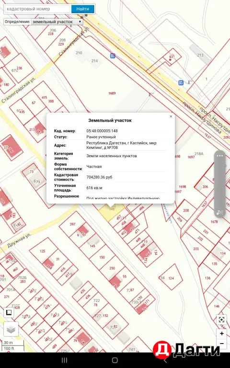The image size is (230, 368).
Task: Focus the кадастровый номер input field
Action: [37, 9]
